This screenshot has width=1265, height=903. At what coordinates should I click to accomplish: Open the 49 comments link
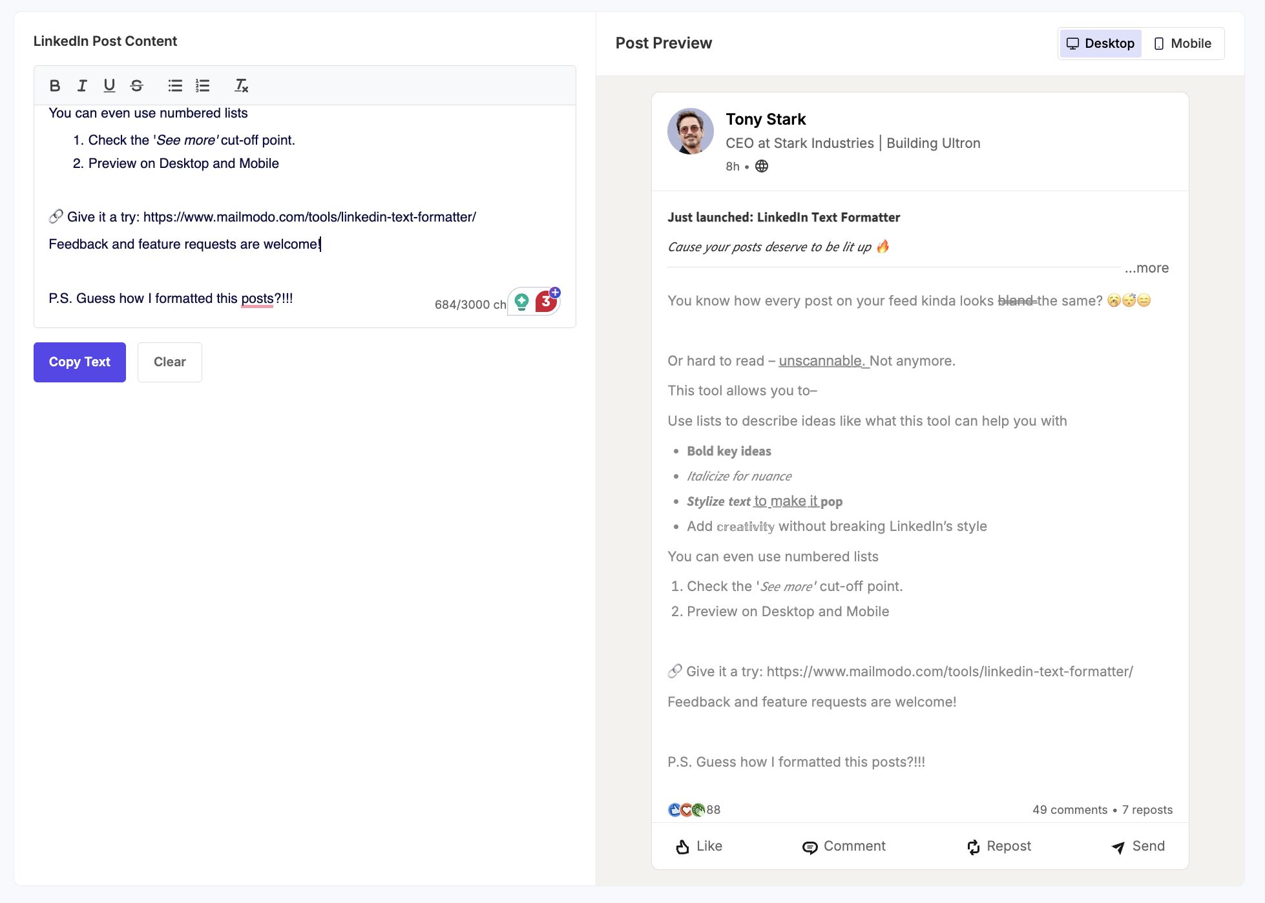pos(1070,810)
